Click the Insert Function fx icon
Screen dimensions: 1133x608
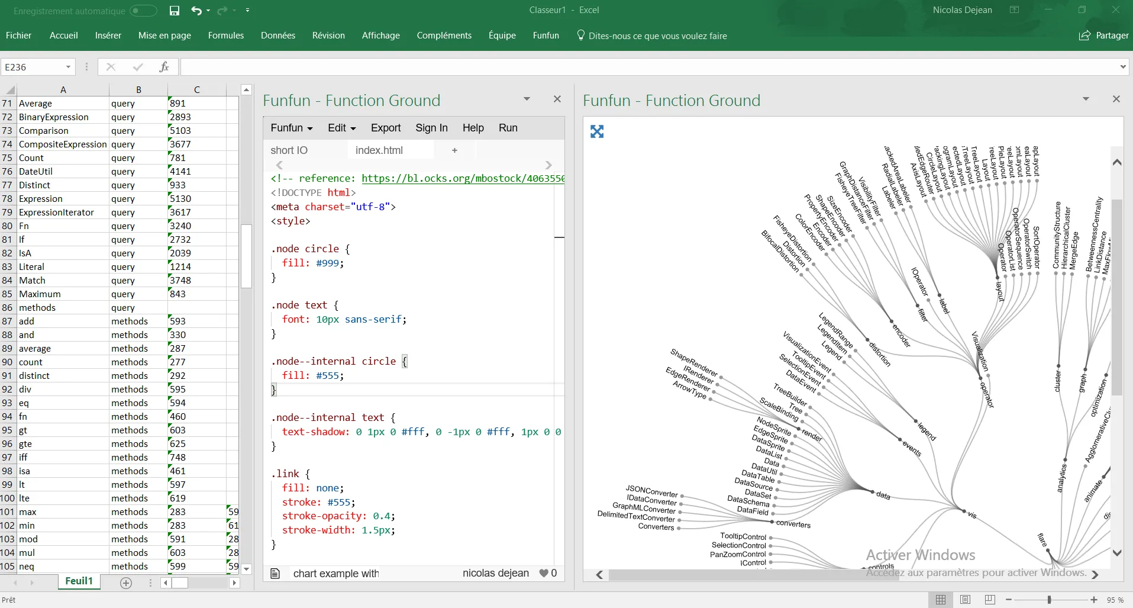[164, 67]
